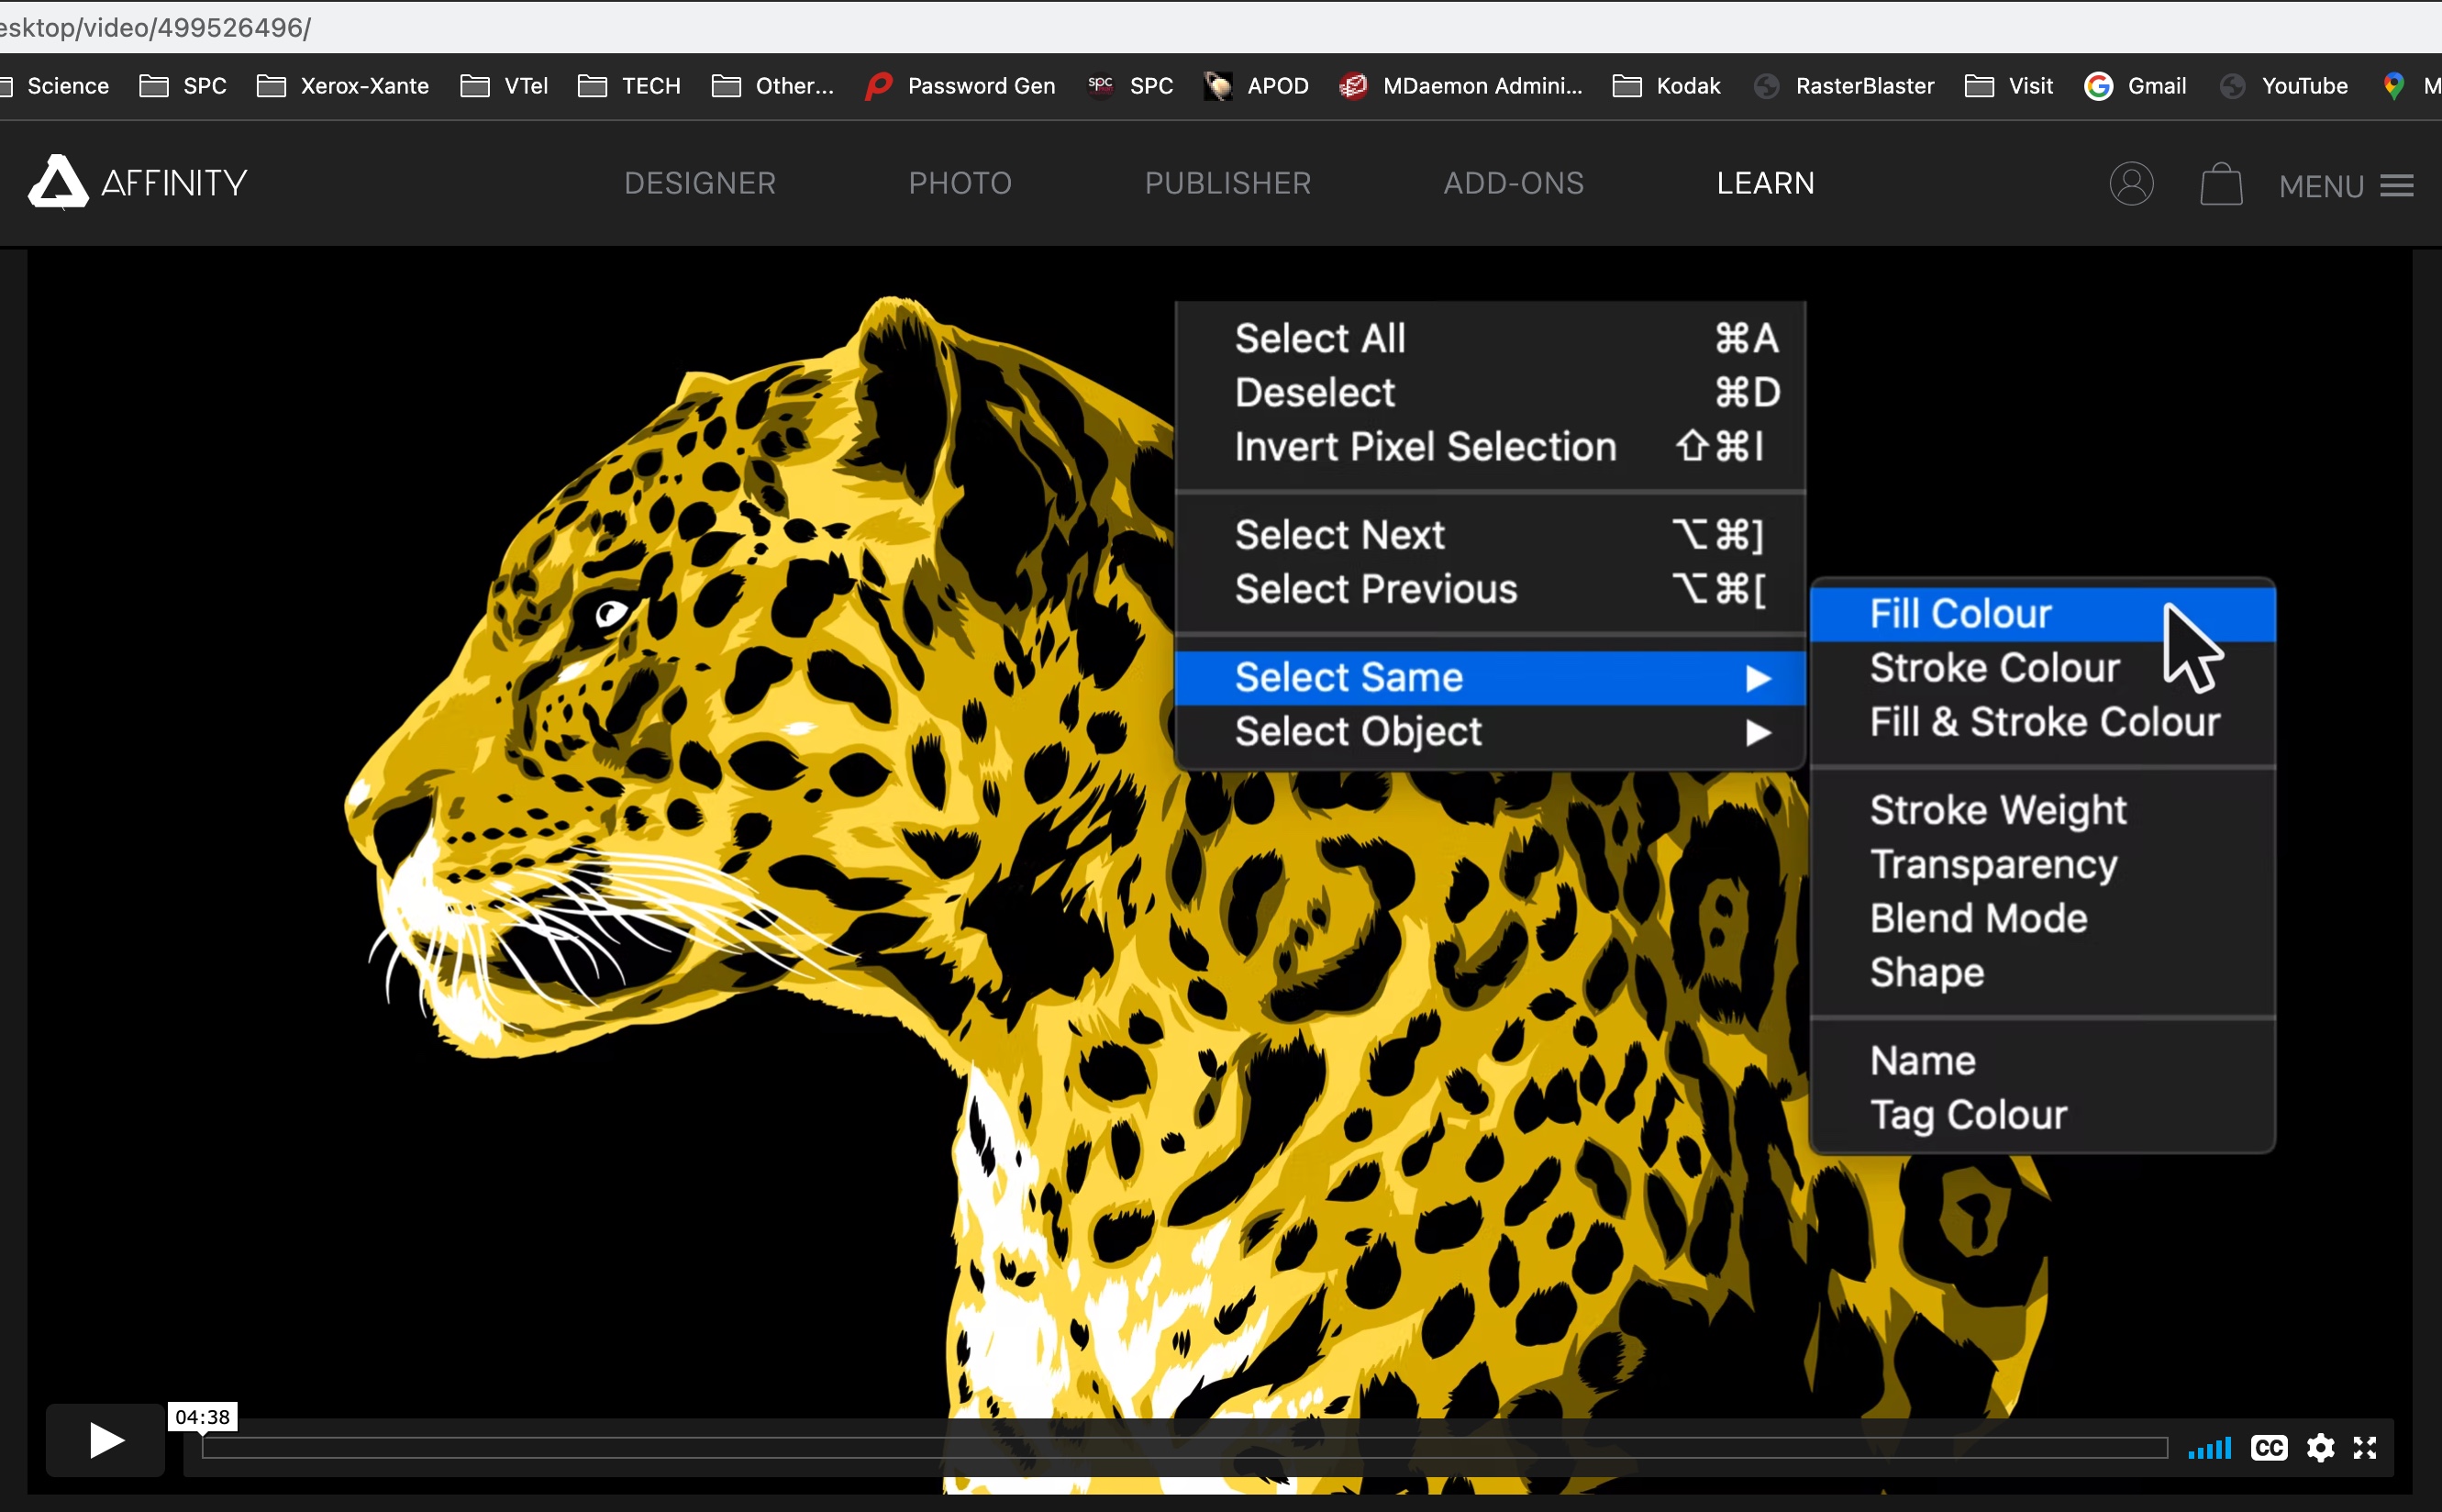Select Stroke Colour in submenu
Screen dimensions: 2442x1512
2042,668
